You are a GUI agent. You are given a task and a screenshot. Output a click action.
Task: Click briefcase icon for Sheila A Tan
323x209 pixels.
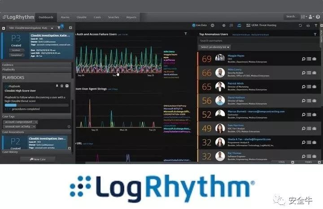pyautogui.click(x=314, y=142)
